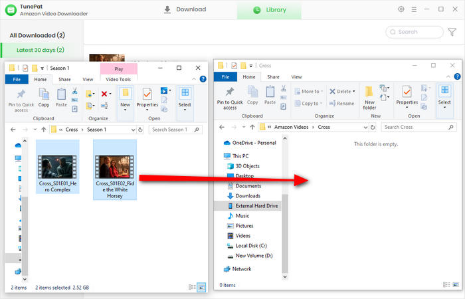Open Properties in Season 1 window ribbon
This screenshot has width=465, height=299.
147,100
